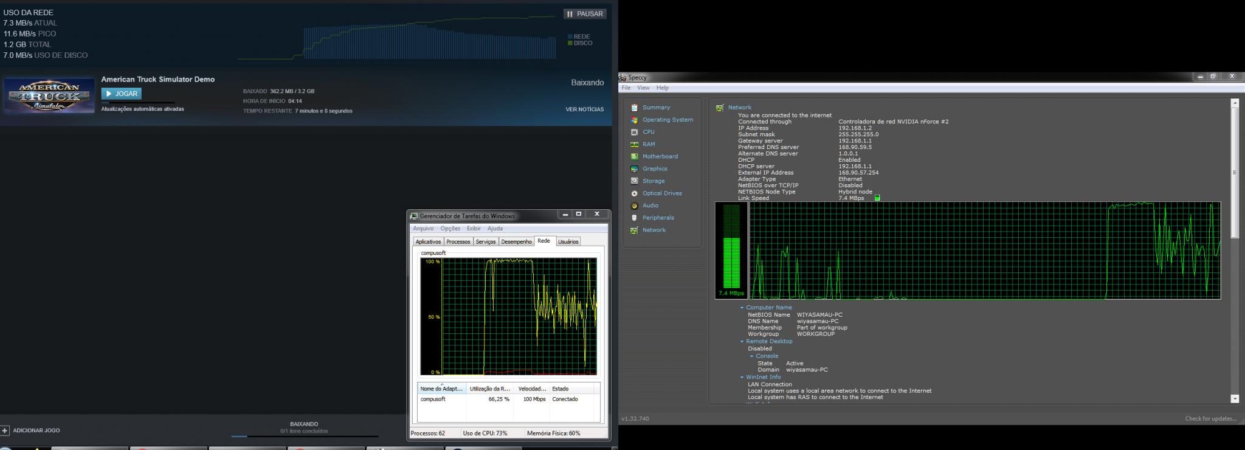Click the Speccy scrollbar up arrow
Viewport: 1245px width, 450px height.
[1235, 103]
